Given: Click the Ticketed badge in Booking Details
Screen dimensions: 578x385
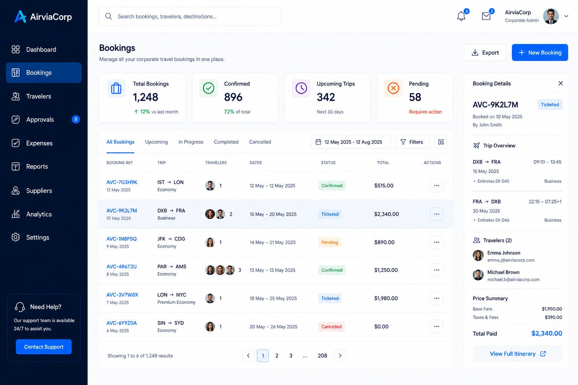Looking at the screenshot, I should pos(550,105).
